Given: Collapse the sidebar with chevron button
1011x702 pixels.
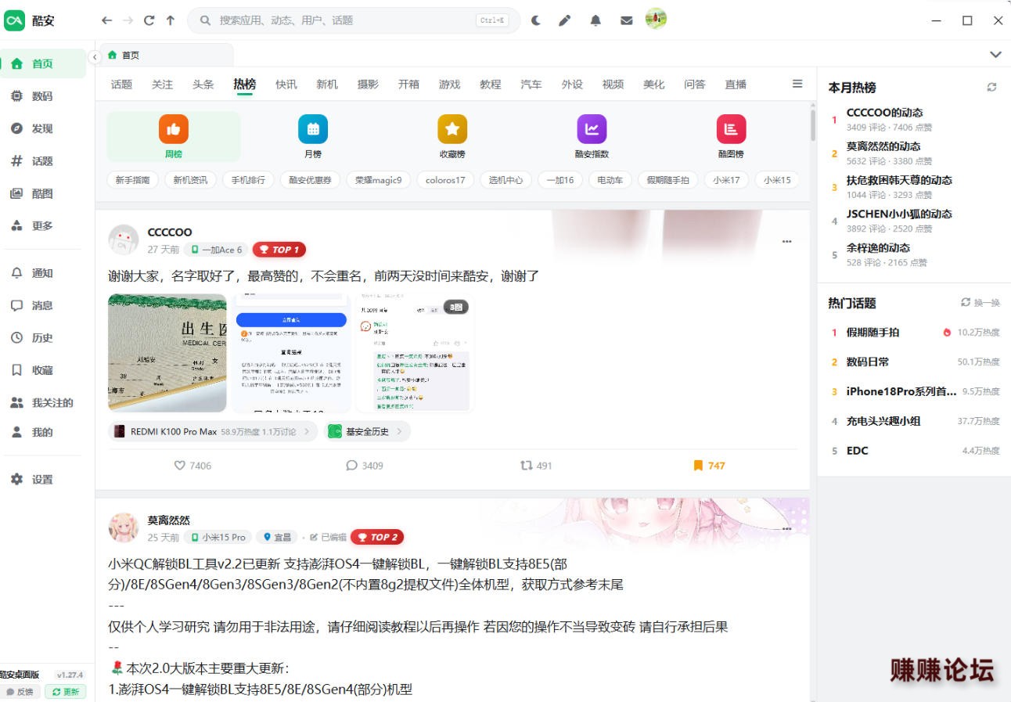Looking at the screenshot, I should [x=95, y=56].
